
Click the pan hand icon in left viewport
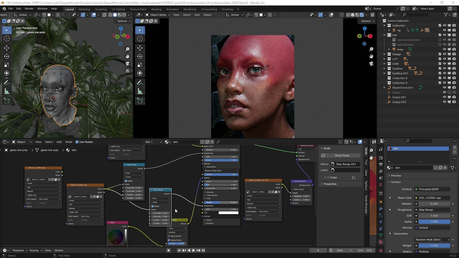(127, 57)
